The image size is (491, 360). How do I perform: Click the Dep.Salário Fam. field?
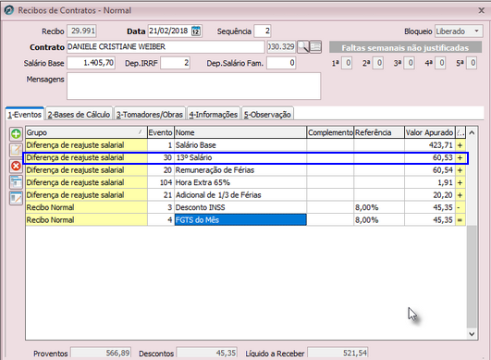click(x=281, y=63)
